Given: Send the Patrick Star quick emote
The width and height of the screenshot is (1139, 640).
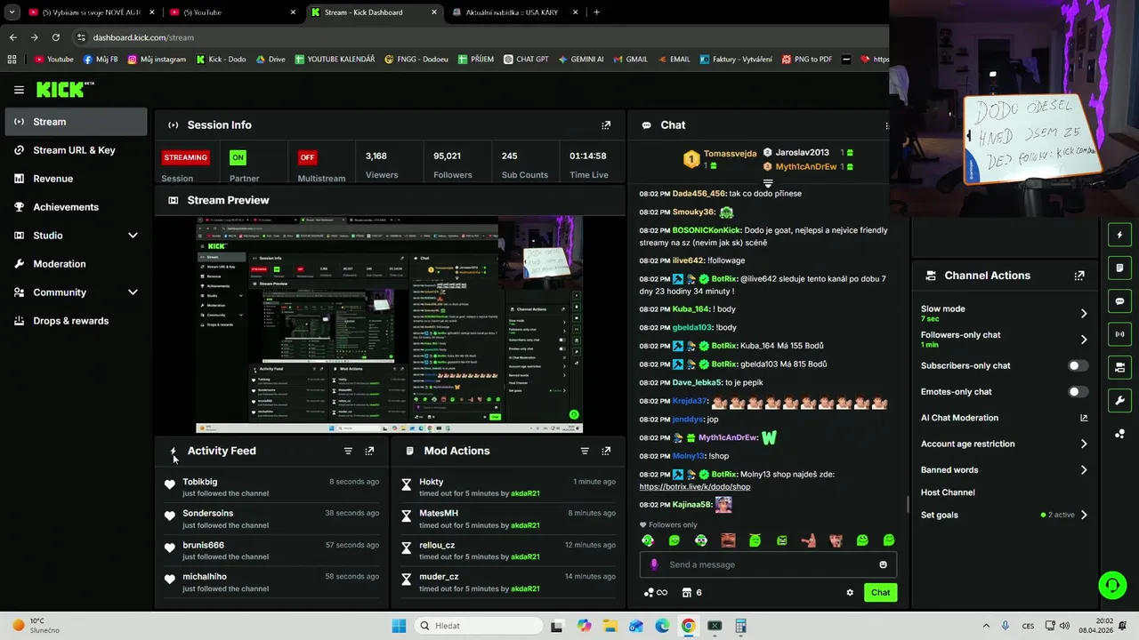Looking at the screenshot, I should coord(808,540).
